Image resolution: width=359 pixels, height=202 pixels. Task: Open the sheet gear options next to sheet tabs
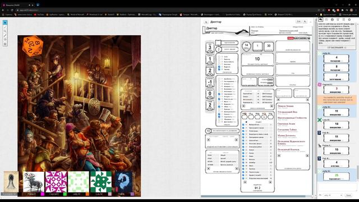[309, 38]
